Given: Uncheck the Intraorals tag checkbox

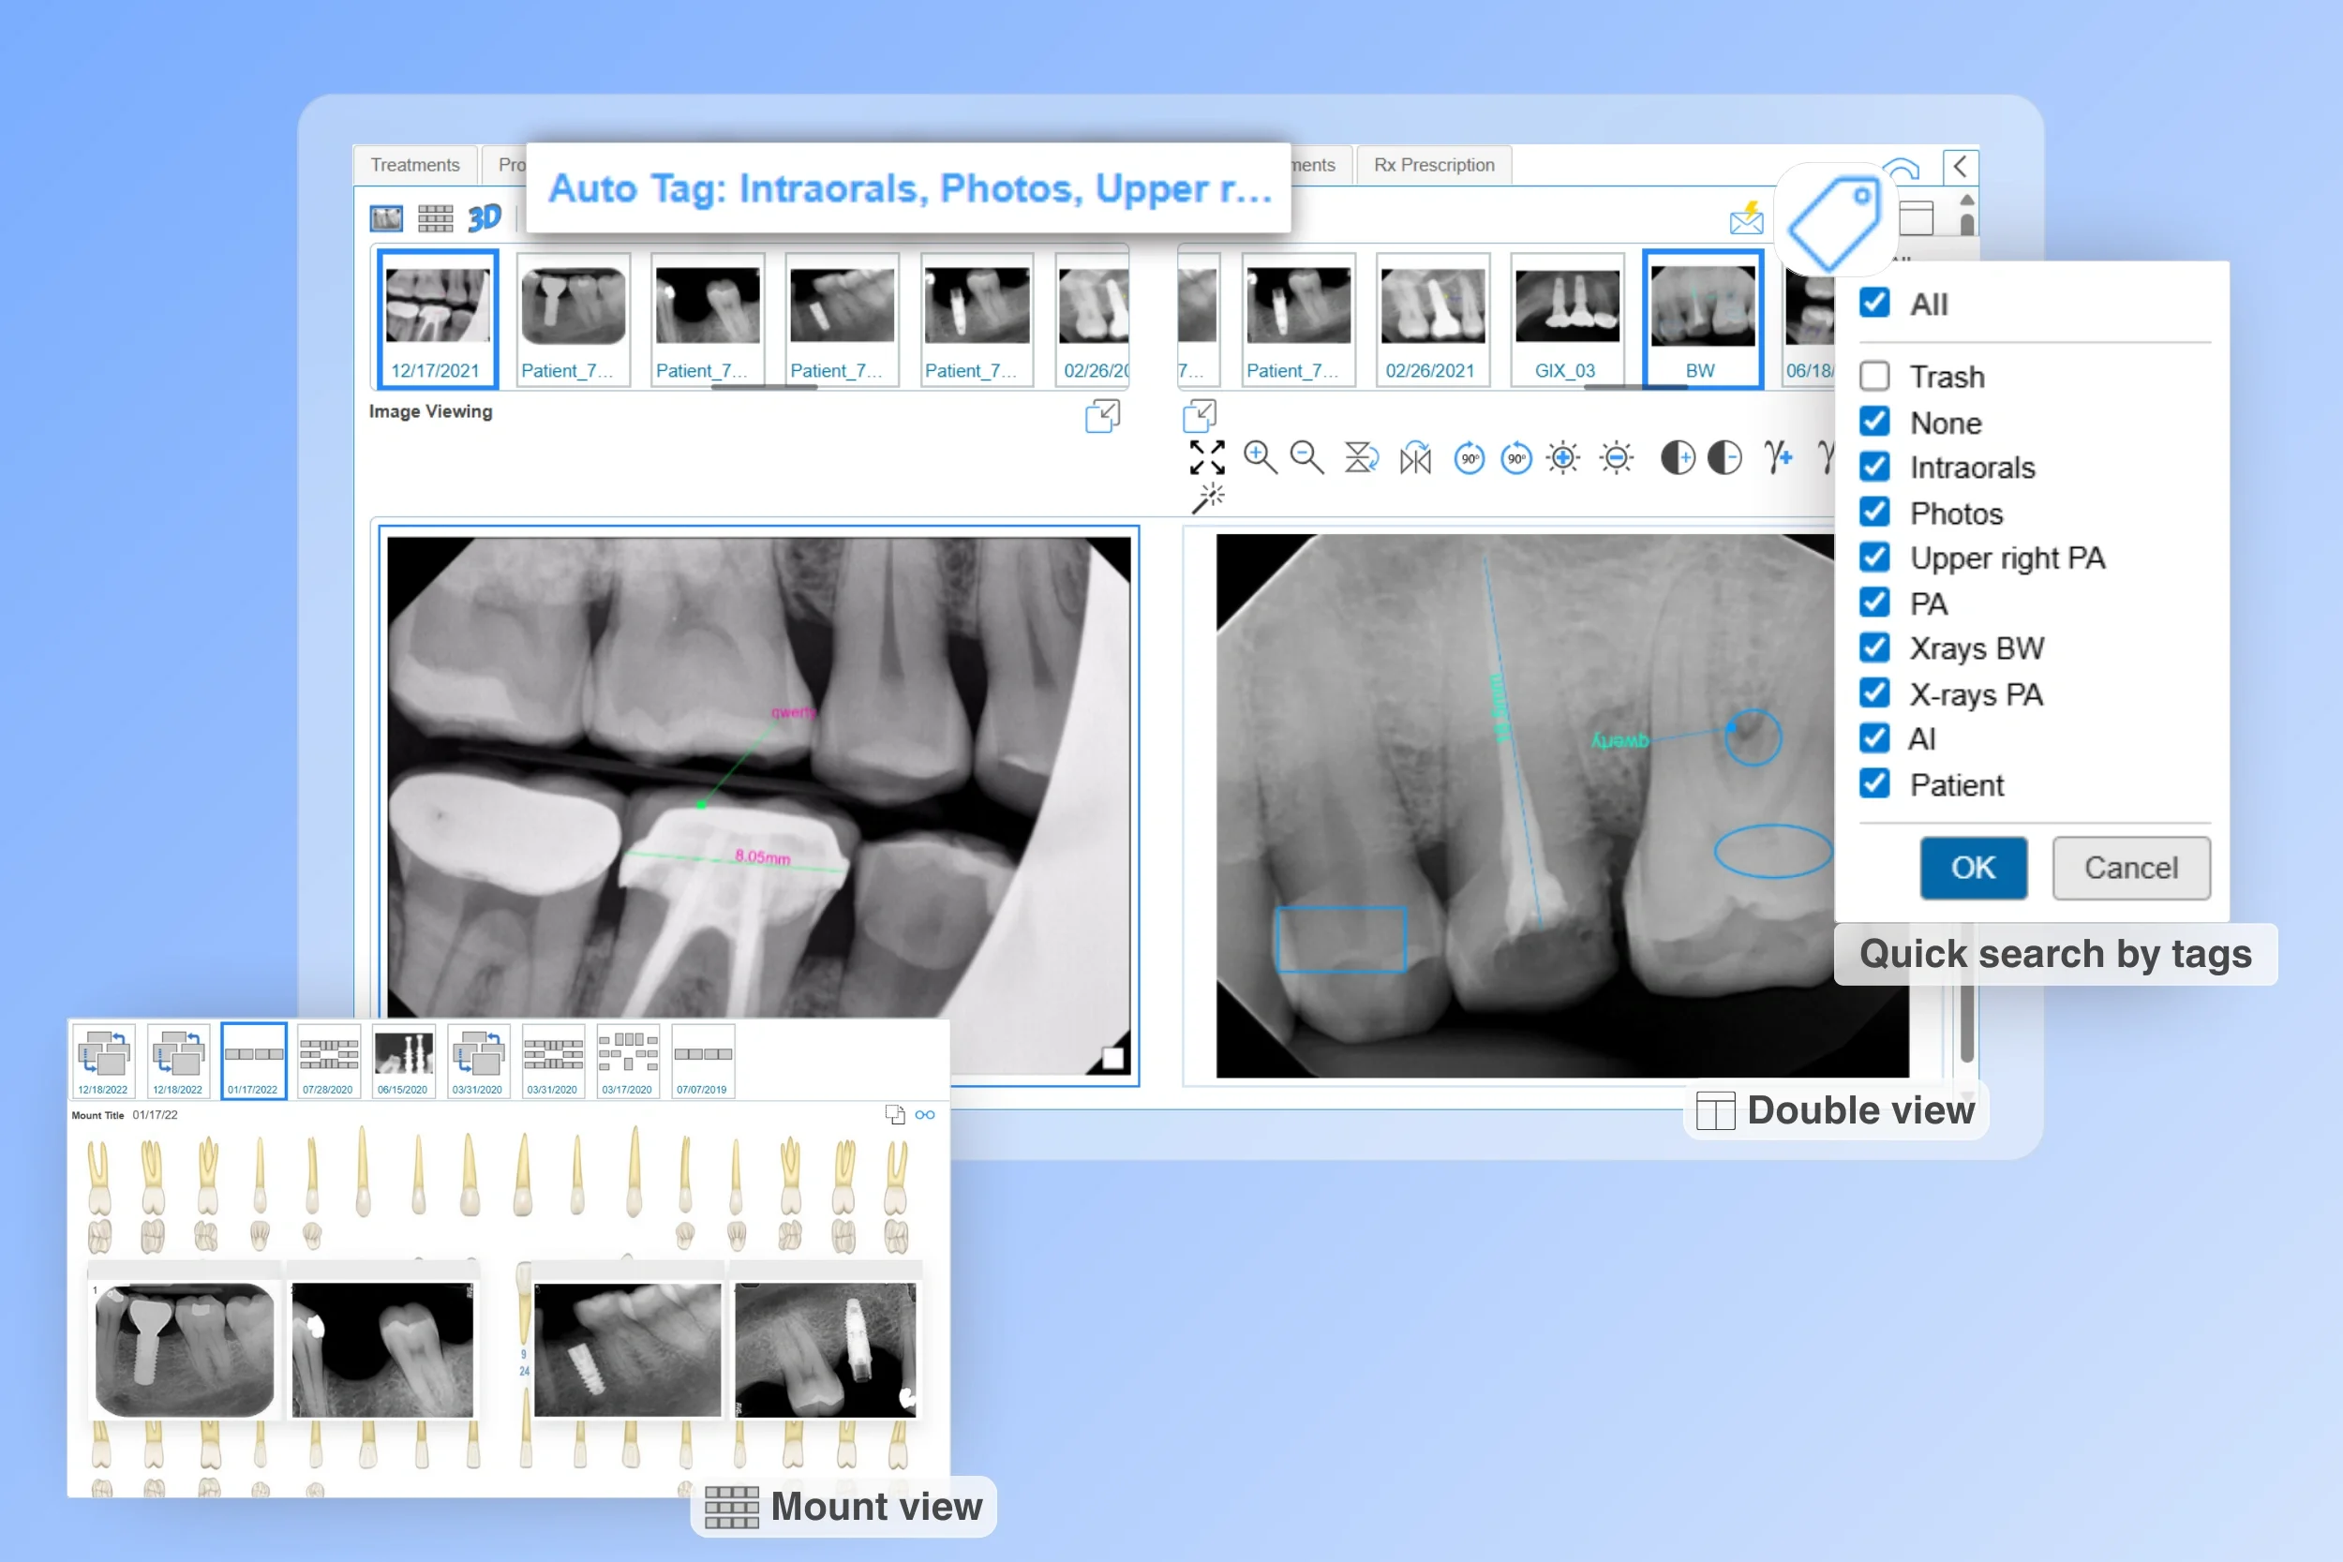Looking at the screenshot, I should coord(1873,468).
